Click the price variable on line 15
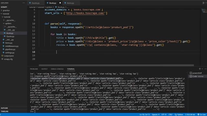 (60, 42)
